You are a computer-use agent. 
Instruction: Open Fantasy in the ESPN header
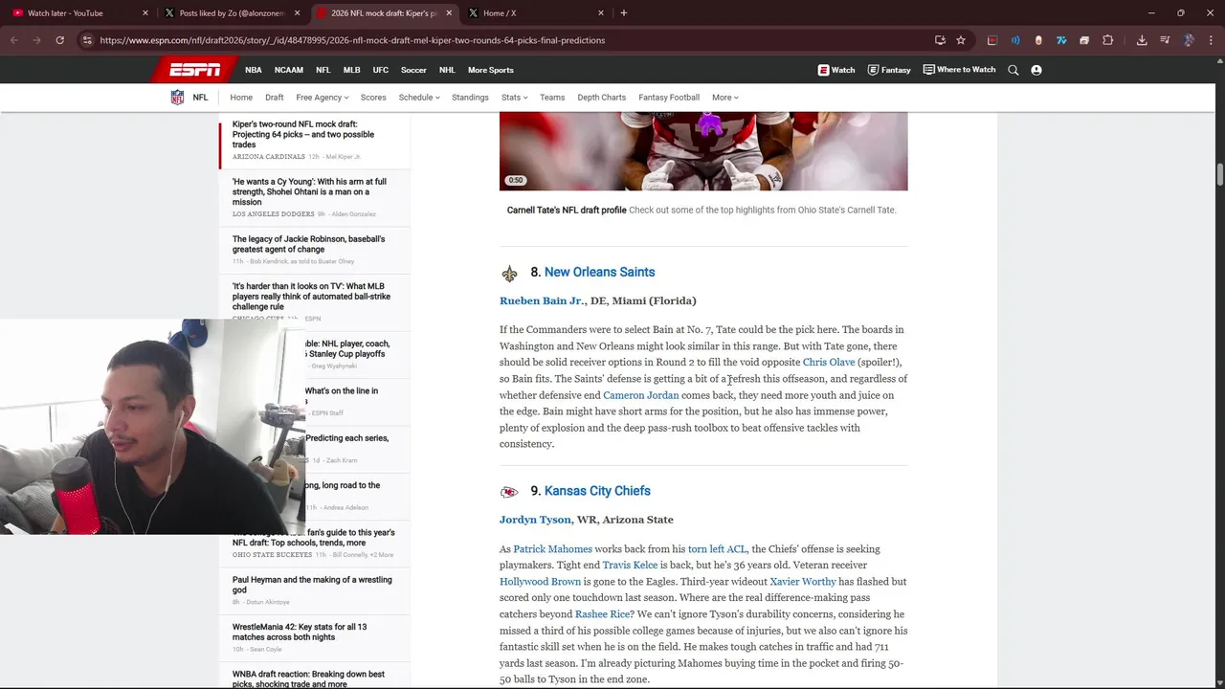coord(889,70)
